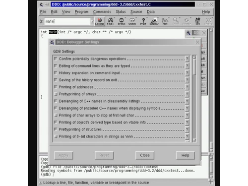Image resolution: width=248 pixels, height=186 pixels.
Task: Toggle Demangling of encoded C++ names checkbox
Action: pyautogui.click(x=56, y=108)
